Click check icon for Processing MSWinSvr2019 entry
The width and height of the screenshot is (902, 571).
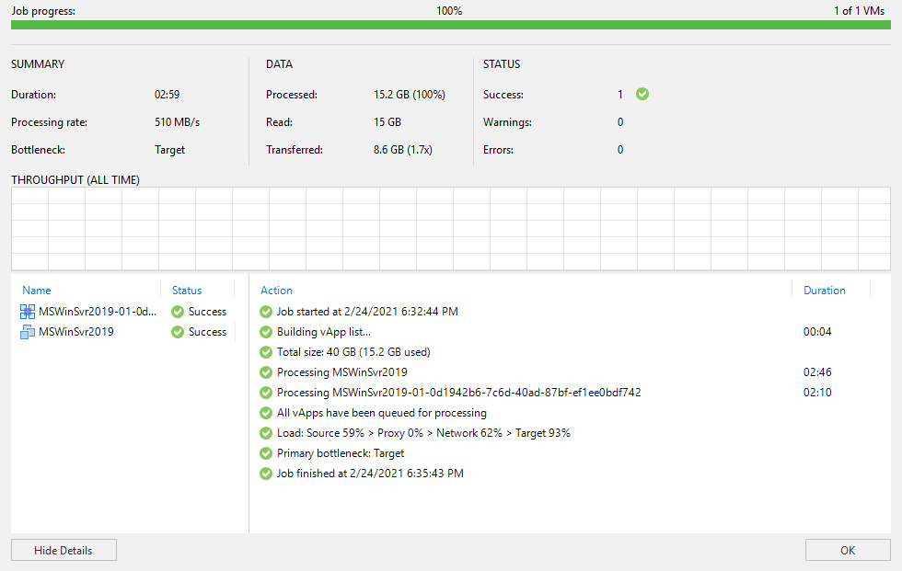[266, 372]
